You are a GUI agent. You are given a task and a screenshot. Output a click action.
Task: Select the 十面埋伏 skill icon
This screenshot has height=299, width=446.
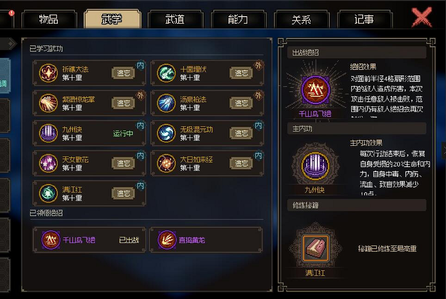pyautogui.click(x=166, y=73)
